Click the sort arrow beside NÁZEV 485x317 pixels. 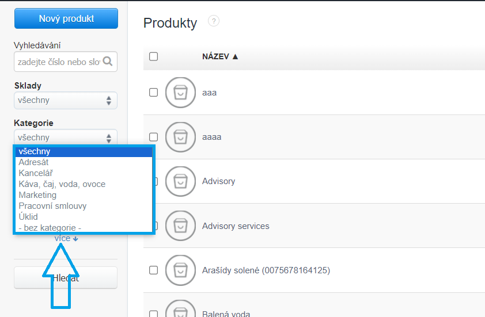[x=235, y=57]
